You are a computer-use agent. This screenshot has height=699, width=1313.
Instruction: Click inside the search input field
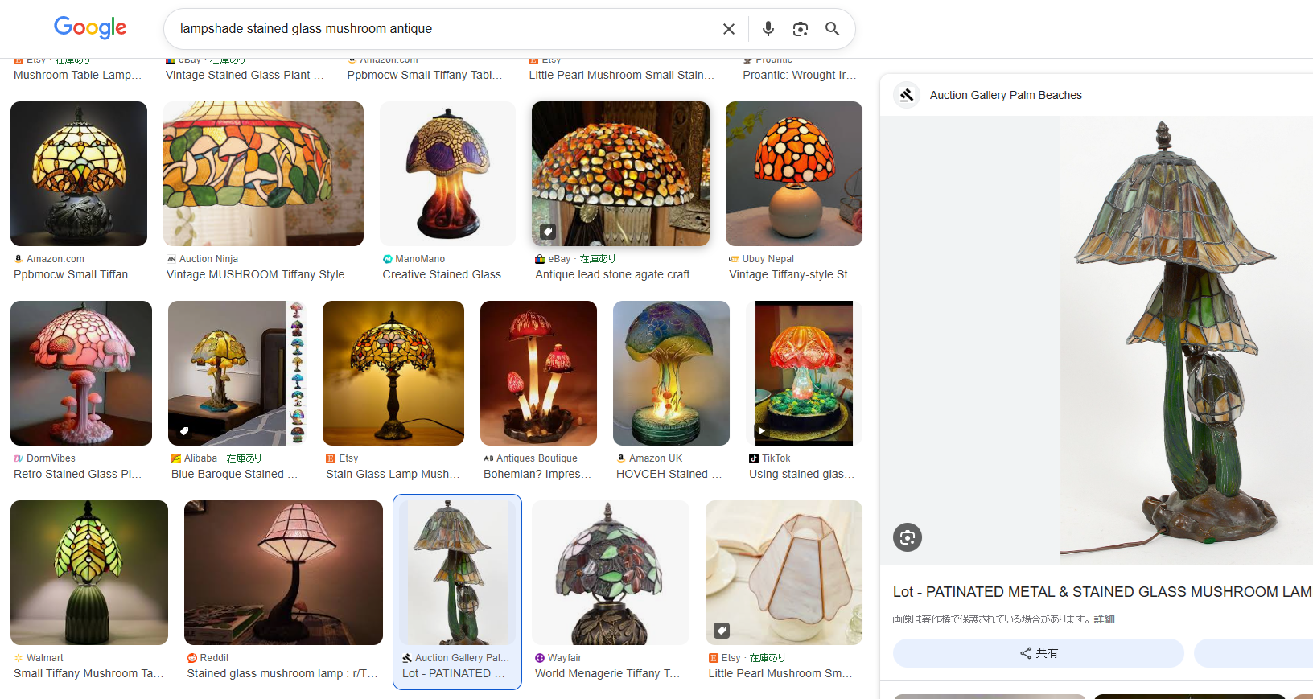442,29
